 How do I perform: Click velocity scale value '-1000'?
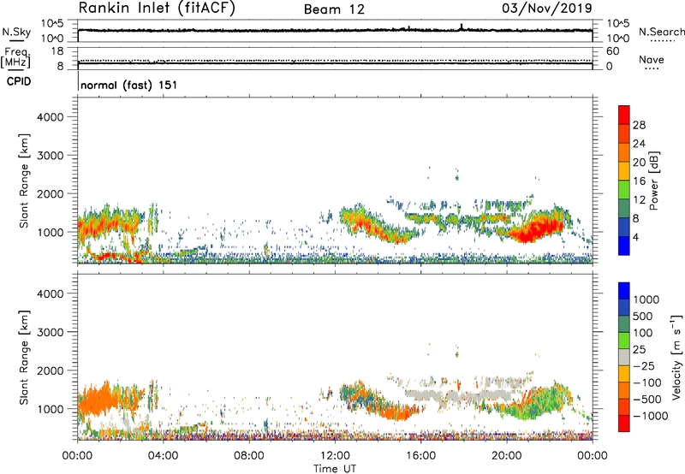(651, 416)
